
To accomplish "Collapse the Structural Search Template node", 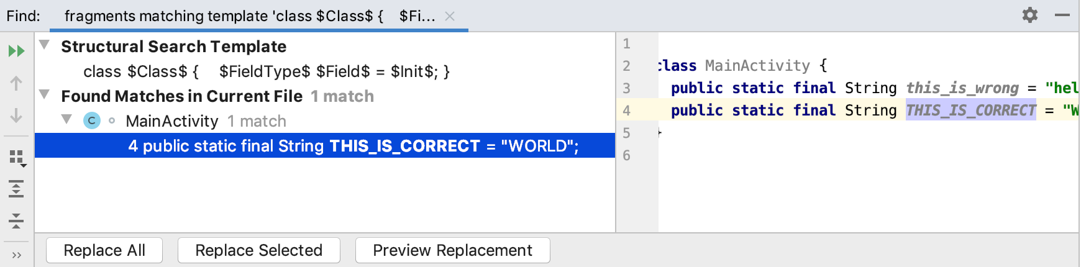I will pos(45,45).
